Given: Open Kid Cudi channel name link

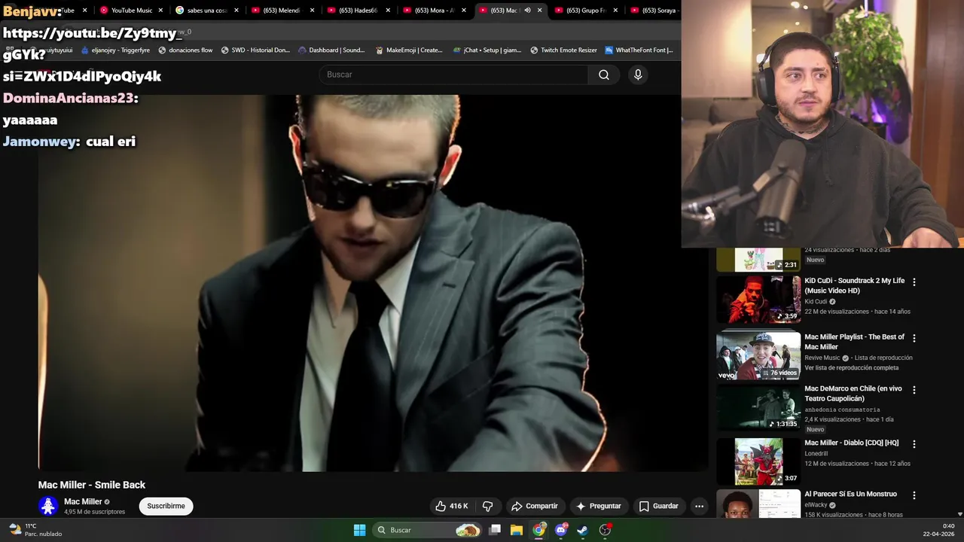Looking at the screenshot, I should click(x=816, y=301).
